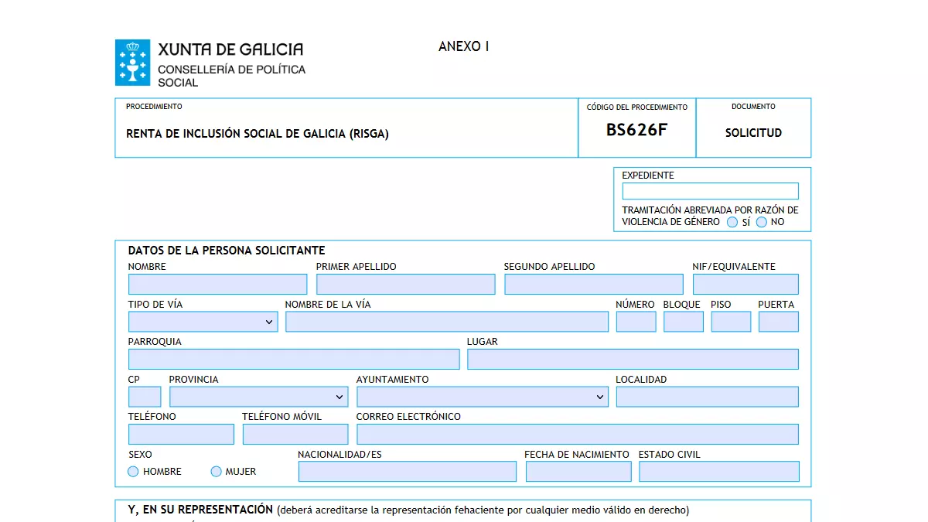Screen dimensions: 928x522
Task: Choose HOMBRE as sexo
Action: point(133,471)
